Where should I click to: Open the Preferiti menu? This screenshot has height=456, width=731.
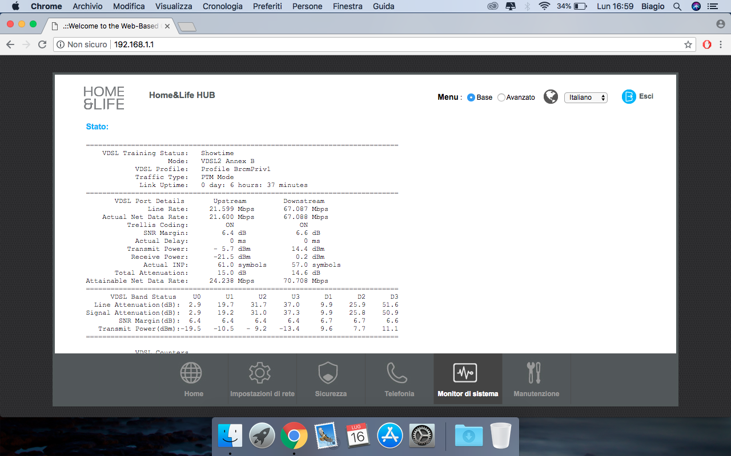click(x=266, y=6)
